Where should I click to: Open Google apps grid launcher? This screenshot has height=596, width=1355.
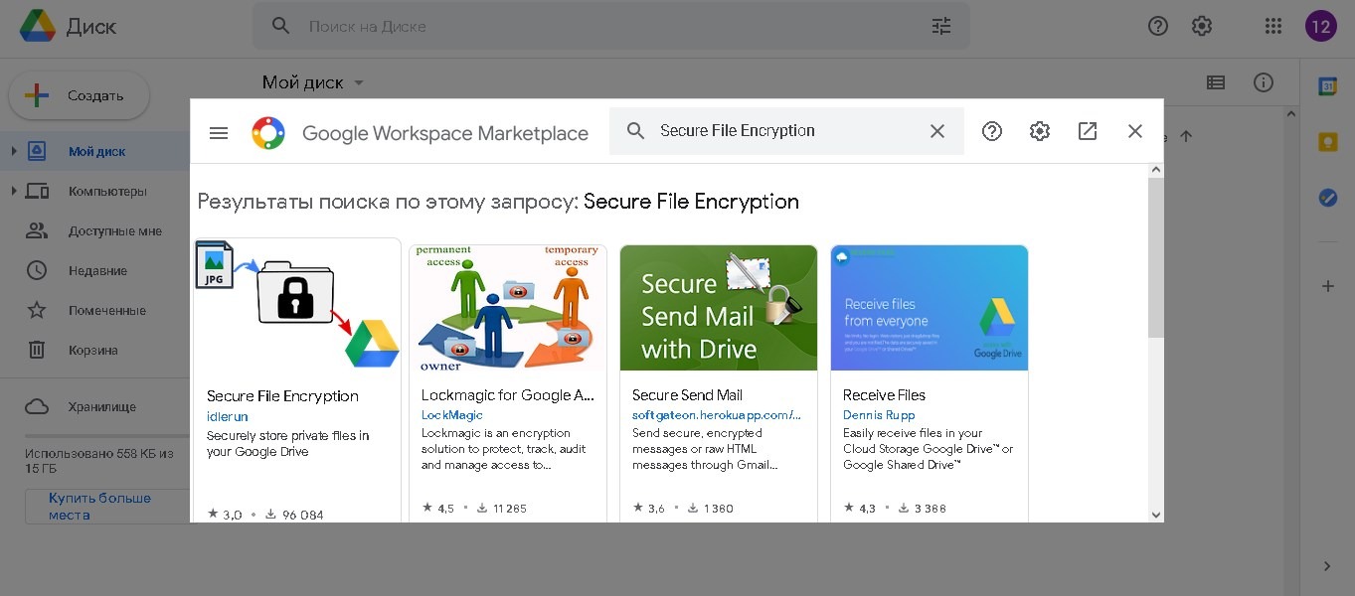pyautogui.click(x=1272, y=27)
